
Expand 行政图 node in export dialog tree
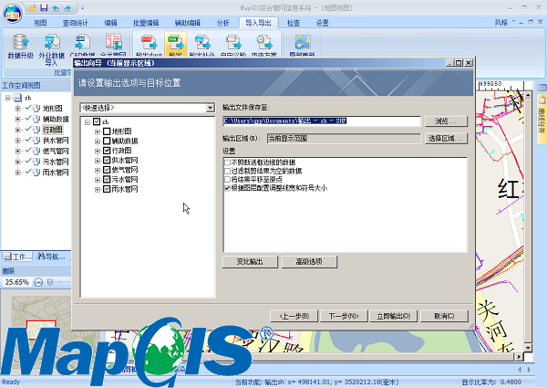pyautogui.click(x=98, y=151)
